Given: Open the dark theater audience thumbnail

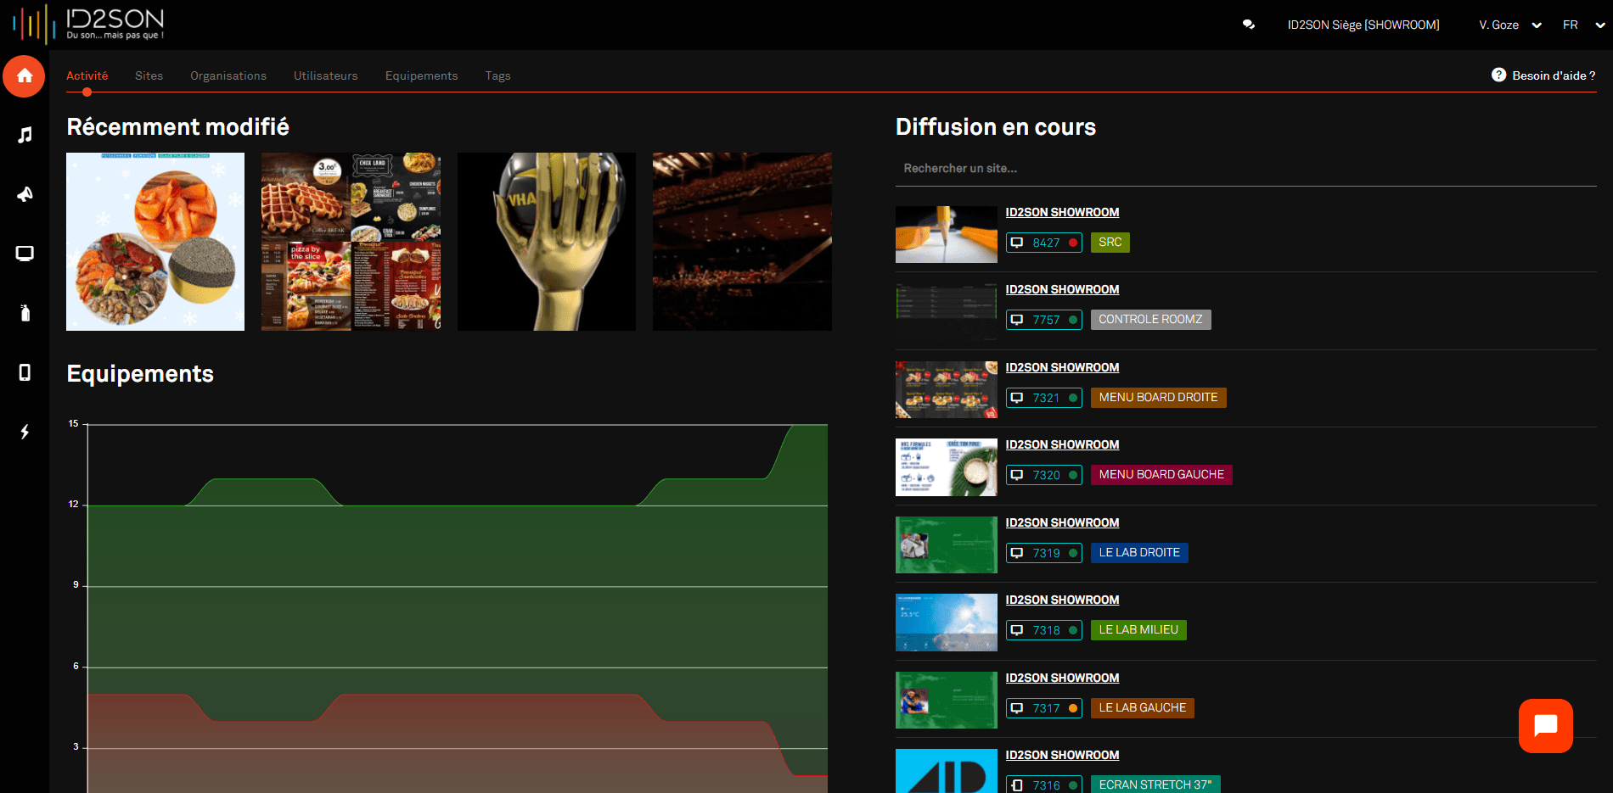Looking at the screenshot, I should tap(742, 242).
